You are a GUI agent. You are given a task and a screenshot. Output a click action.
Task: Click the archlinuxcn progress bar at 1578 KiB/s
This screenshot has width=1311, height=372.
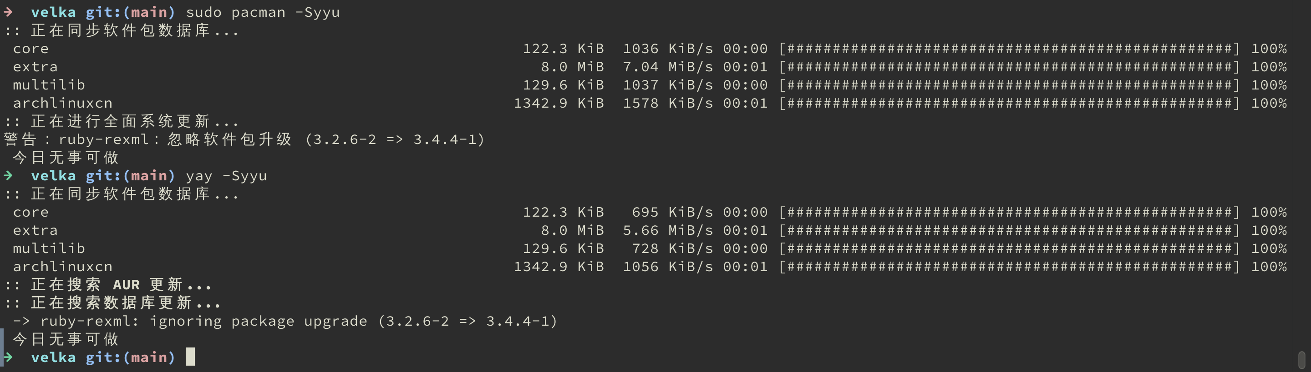1009,104
